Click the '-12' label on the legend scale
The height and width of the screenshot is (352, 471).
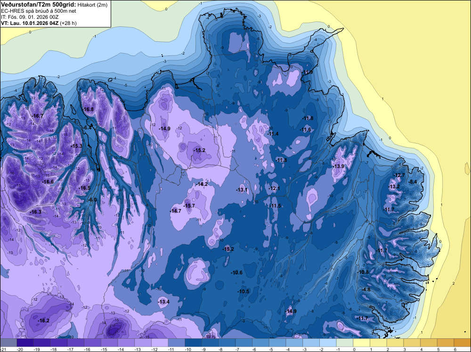(x=154, y=349)
